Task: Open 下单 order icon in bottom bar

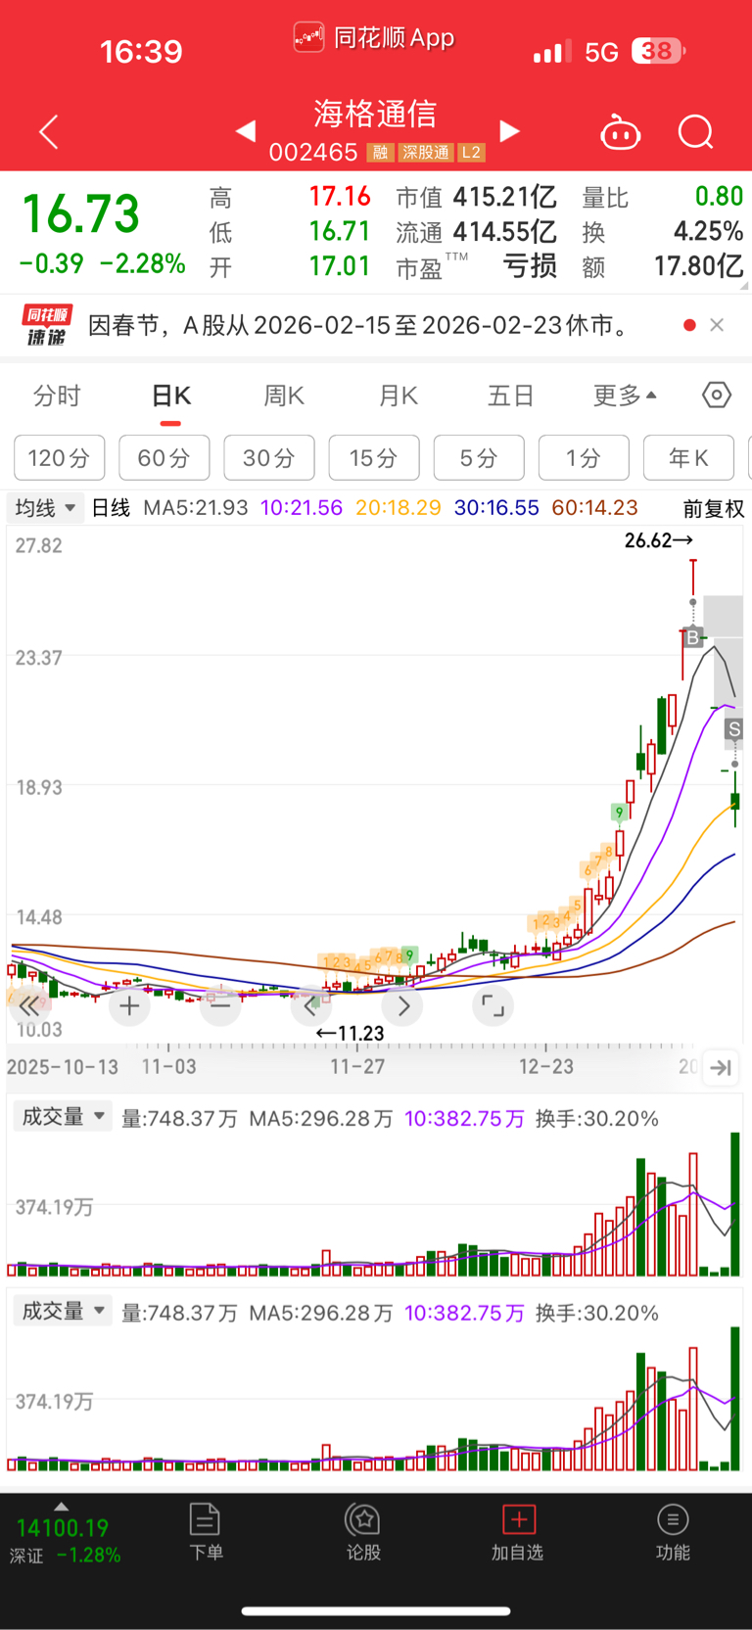Action: tap(206, 1533)
